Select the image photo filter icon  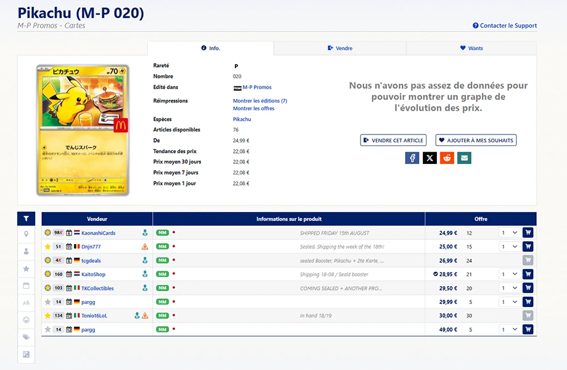click(x=26, y=354)
